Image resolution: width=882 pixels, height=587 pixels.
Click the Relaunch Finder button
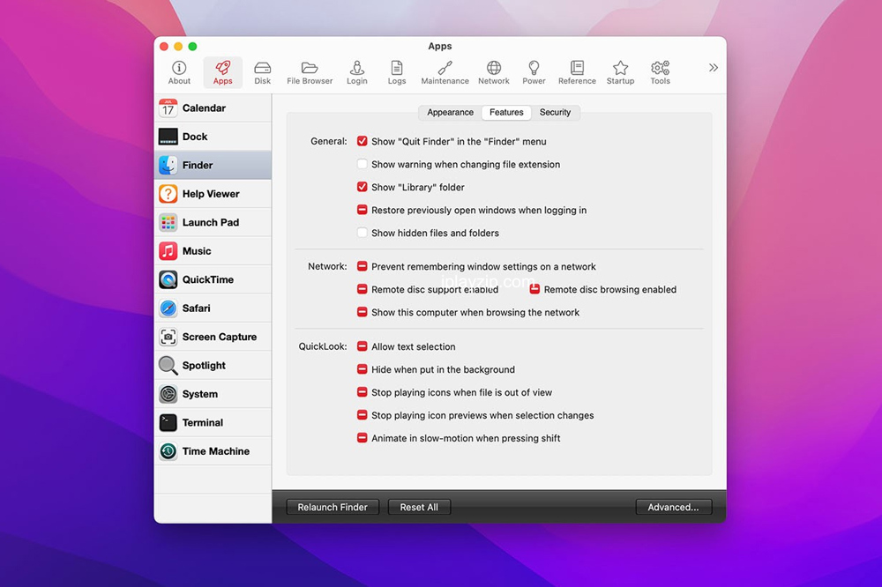(333, 507)
